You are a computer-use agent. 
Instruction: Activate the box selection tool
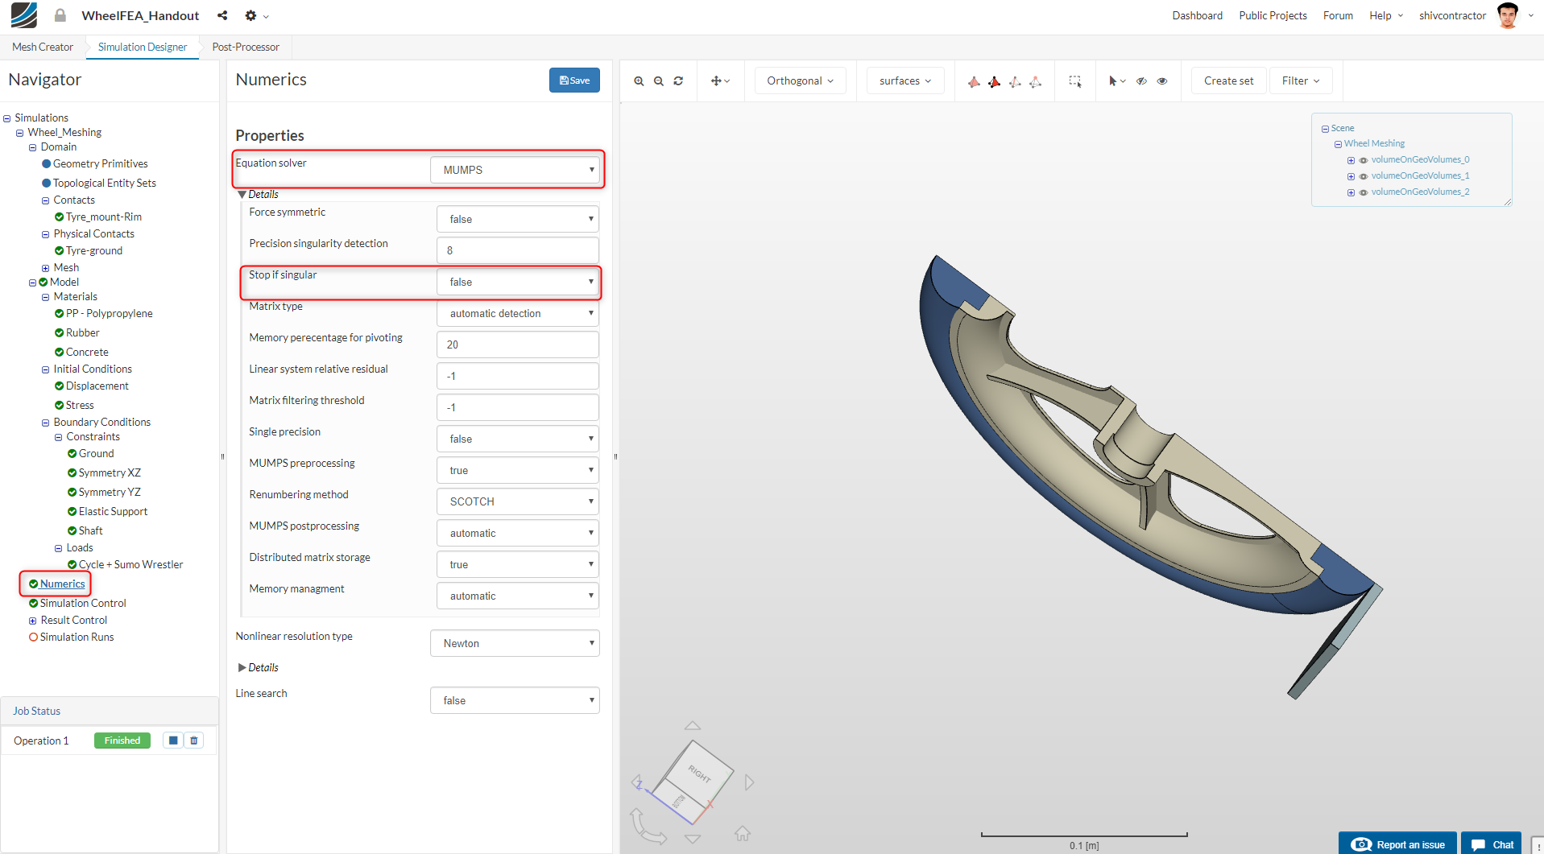pos(1074,81)
